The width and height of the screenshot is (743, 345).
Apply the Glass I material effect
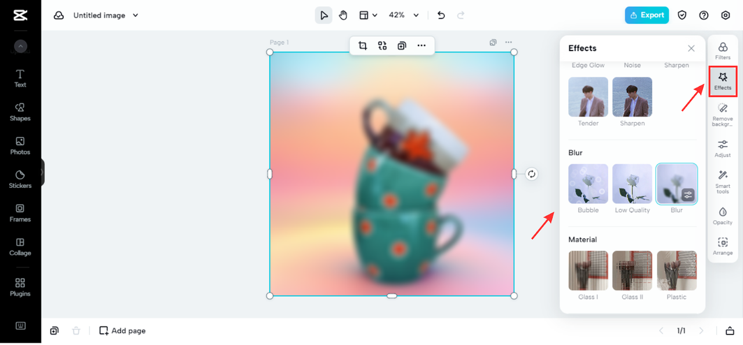point(588,271)
